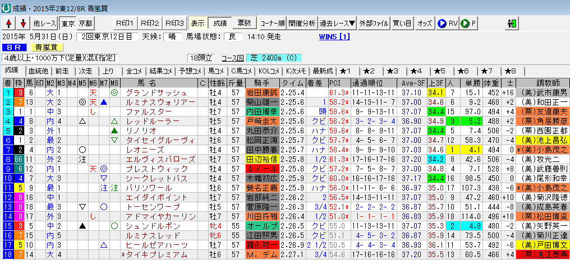The image size is (570, 260).
Task: Sort by the PCI column header
Action: coord(339,83)
